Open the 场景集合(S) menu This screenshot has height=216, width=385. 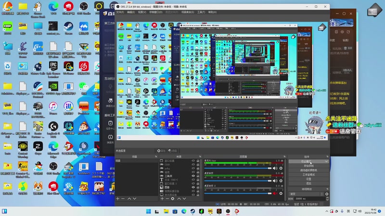coord(188,12)
